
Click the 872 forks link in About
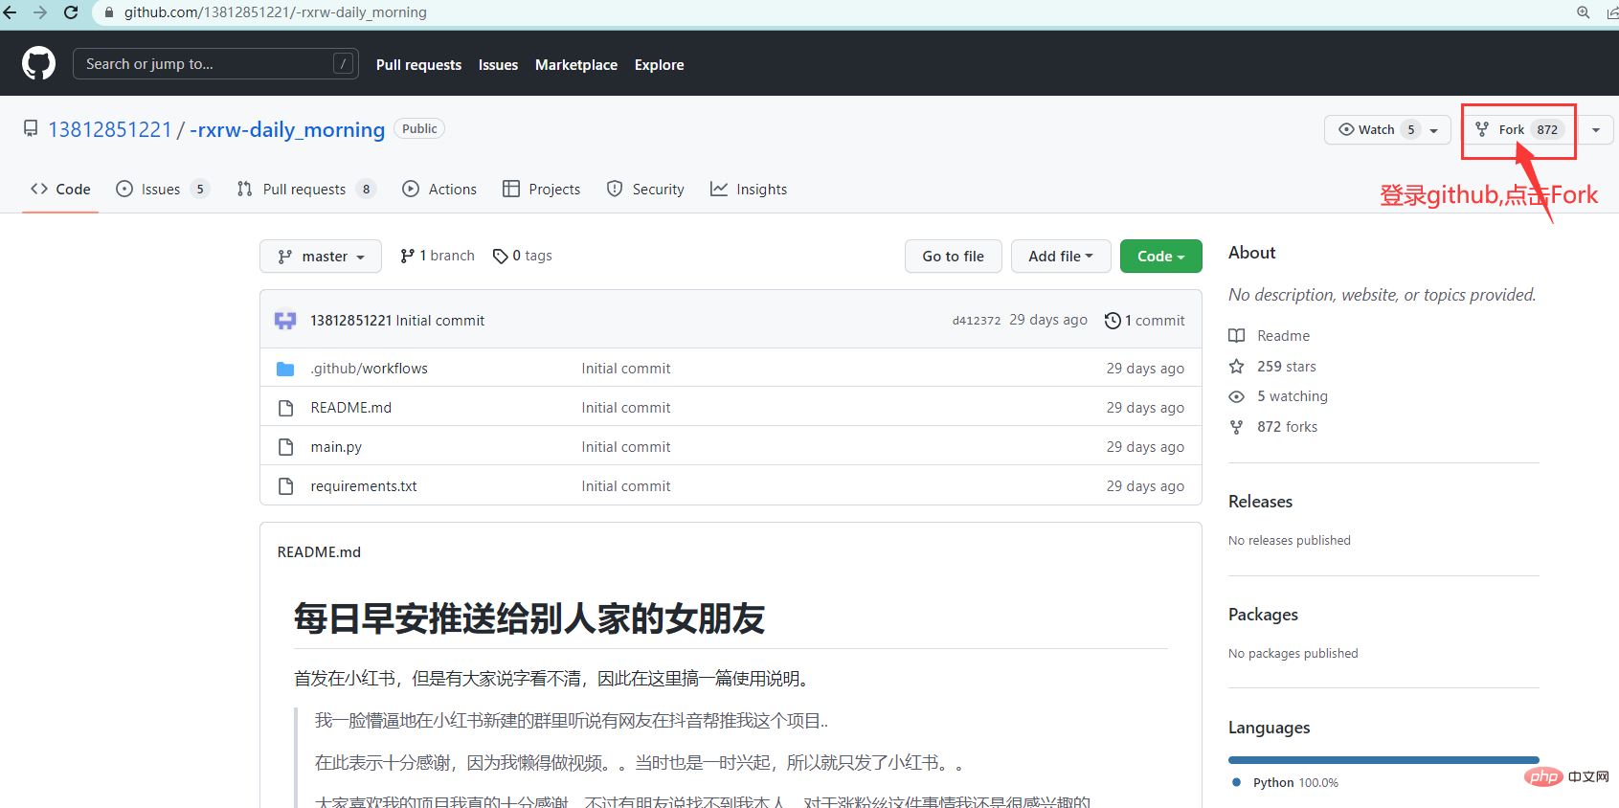click(1287, 427)
